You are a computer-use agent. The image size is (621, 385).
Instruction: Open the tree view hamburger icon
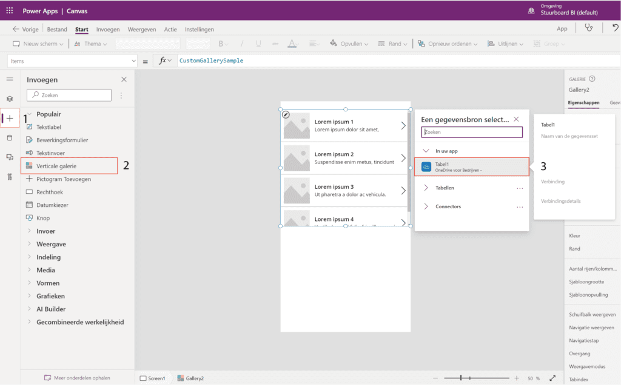pos(10,79)
